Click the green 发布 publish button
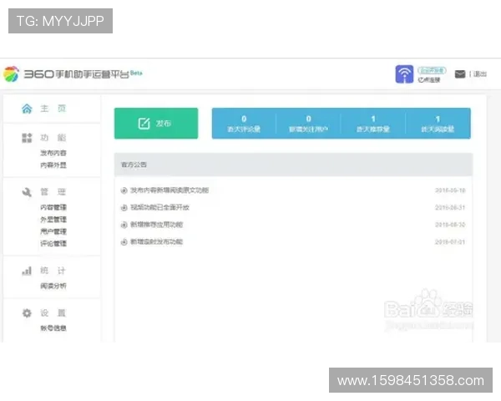 (x=156, y=124)
